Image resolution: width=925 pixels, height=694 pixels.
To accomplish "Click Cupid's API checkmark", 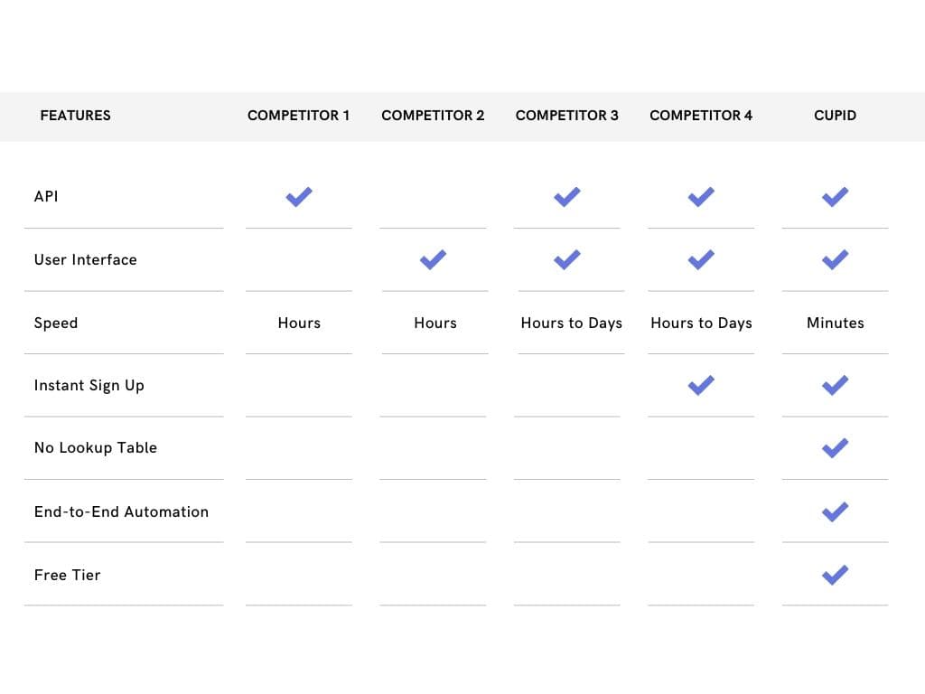I will 835,196.
